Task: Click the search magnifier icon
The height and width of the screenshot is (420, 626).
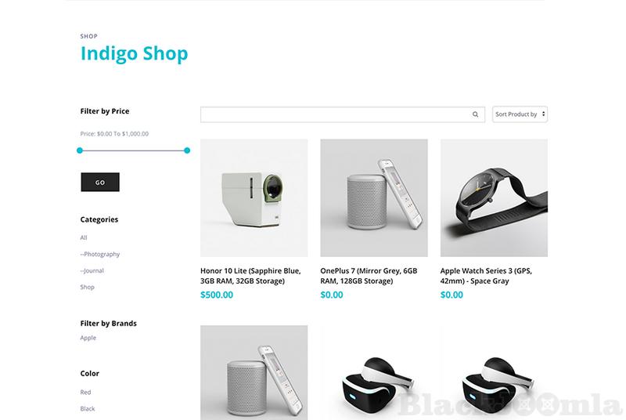Action: pos(475,114)
